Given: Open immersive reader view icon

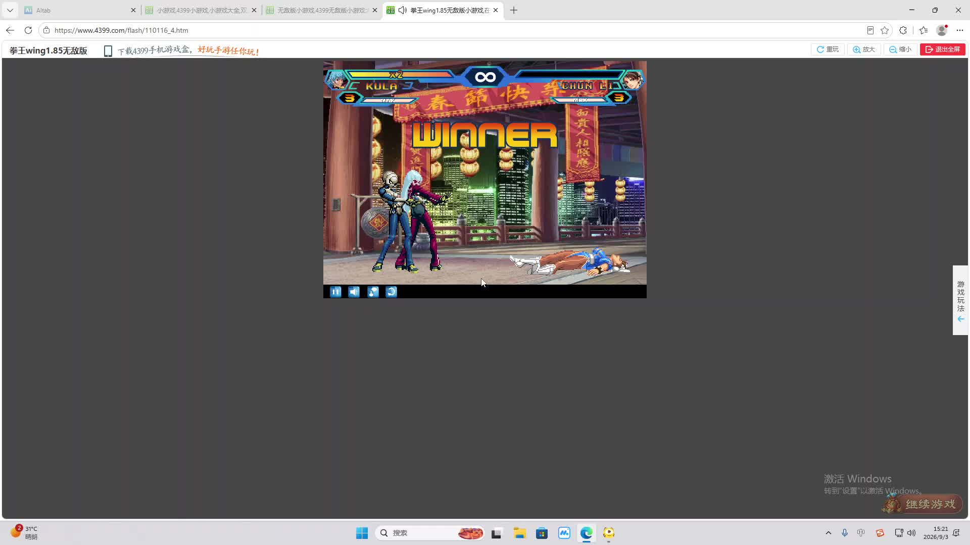Looking at the screenshot, I should [x=870, y=30].
